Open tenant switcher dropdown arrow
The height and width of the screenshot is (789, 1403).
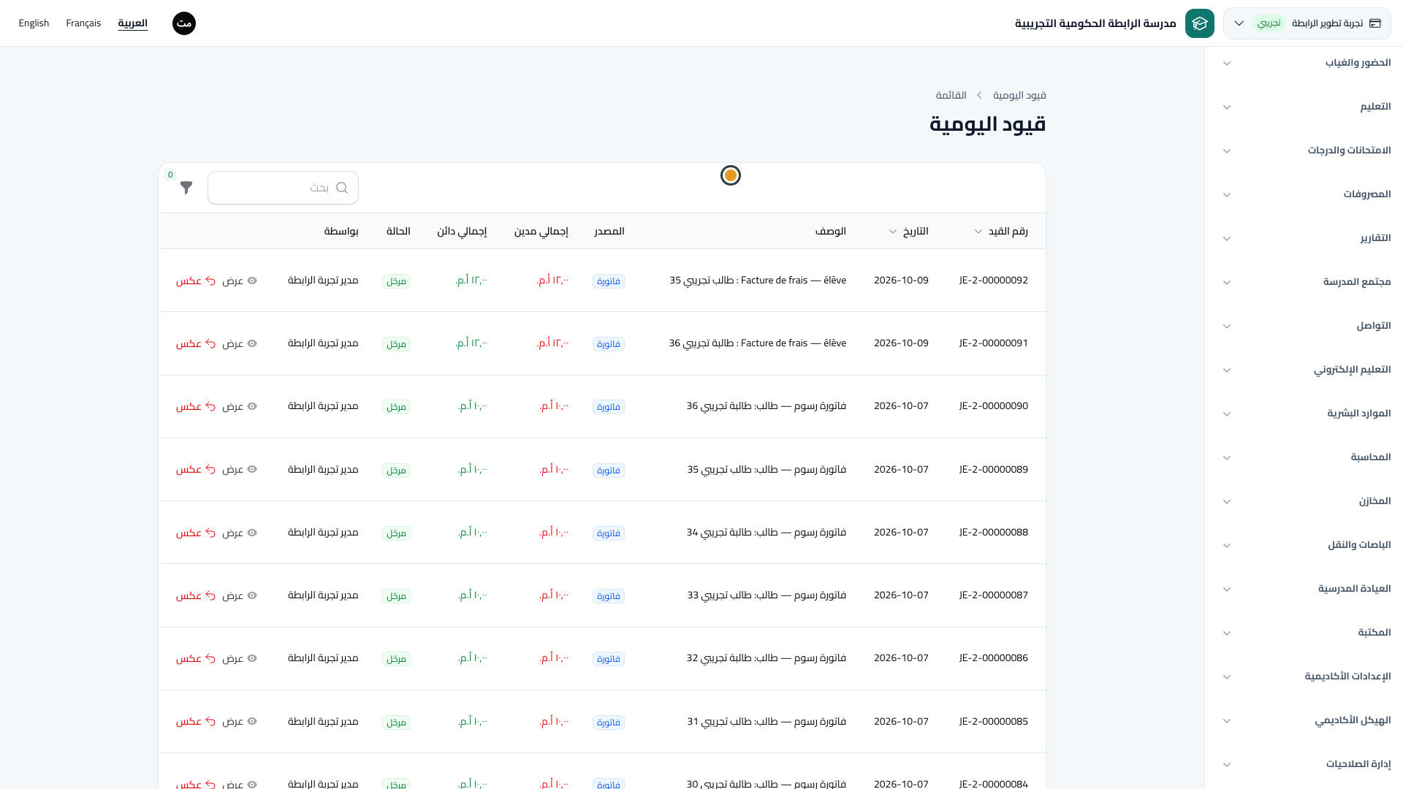click(1239, 23)
